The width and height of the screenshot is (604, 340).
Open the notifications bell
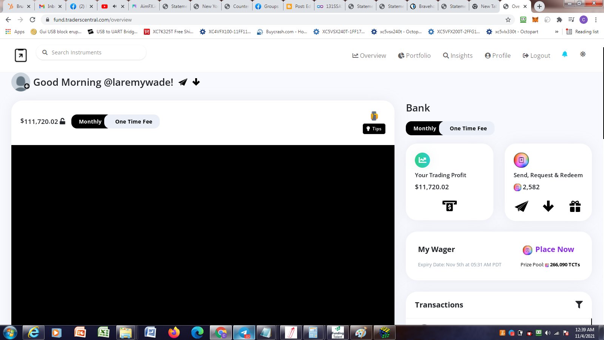[x=565, y=54]
